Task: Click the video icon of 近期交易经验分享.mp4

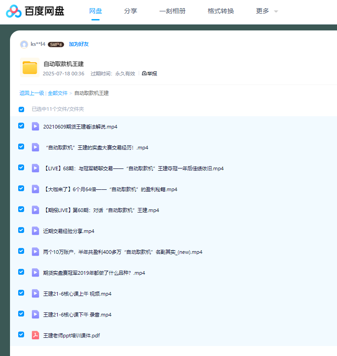Action: tap(35, 231)
